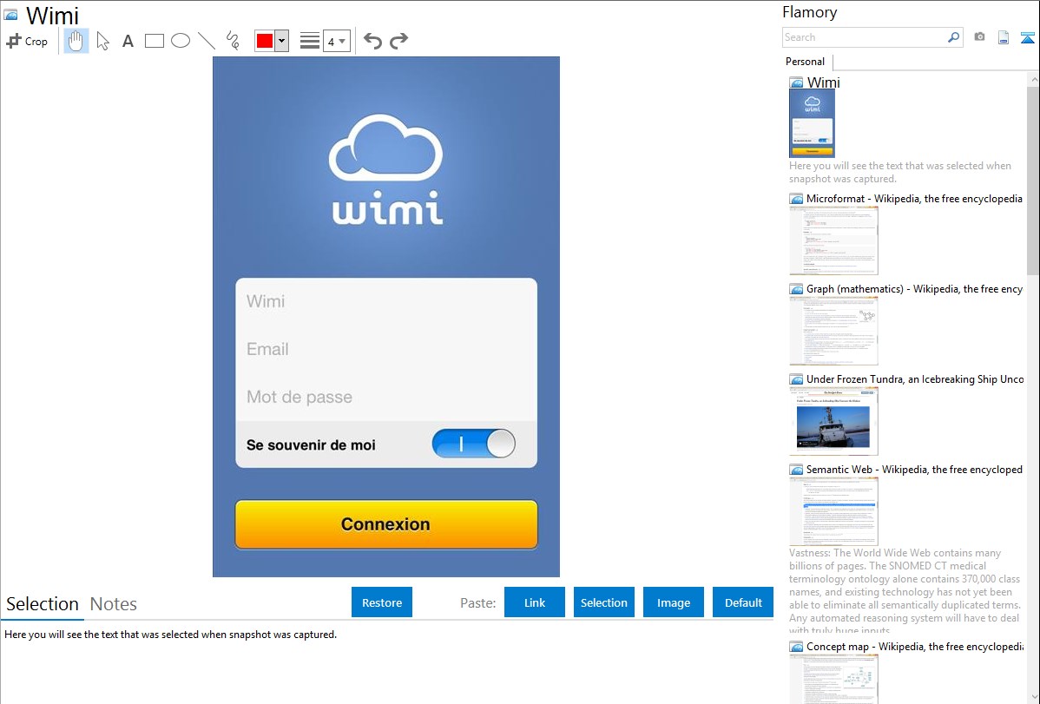Click the Semantic Web - Wikipedia title text
The width and height of the screenshot is (1040, 704).
pos(914,469)
